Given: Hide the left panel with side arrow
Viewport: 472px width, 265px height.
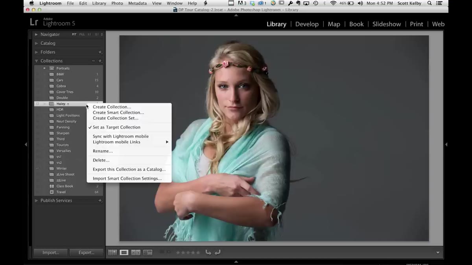Looking at the screenshot, I should 26,144.
